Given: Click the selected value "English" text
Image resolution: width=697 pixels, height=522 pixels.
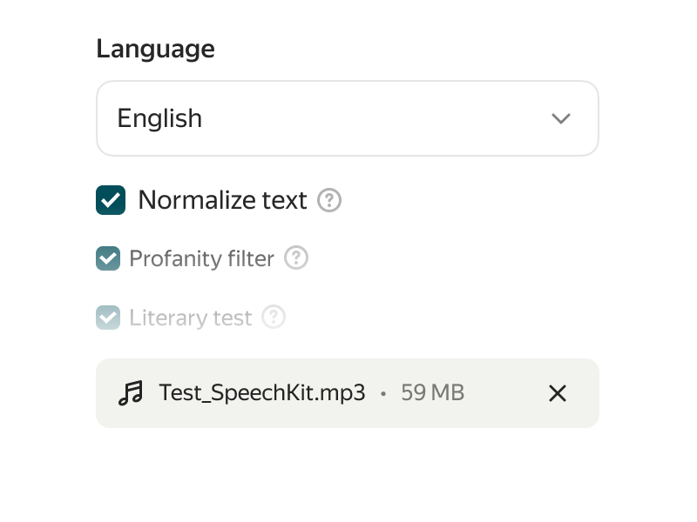Looking at the screenshot, I should 159,118.
